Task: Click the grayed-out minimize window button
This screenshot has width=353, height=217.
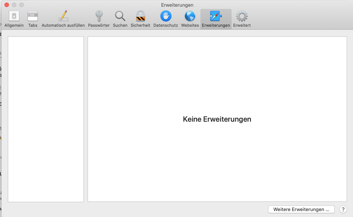Action: tap(14, 5)
